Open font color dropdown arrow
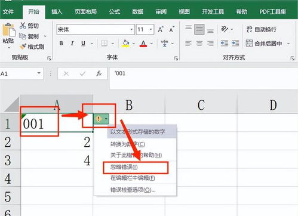298x216 pixels. point(152,44)
